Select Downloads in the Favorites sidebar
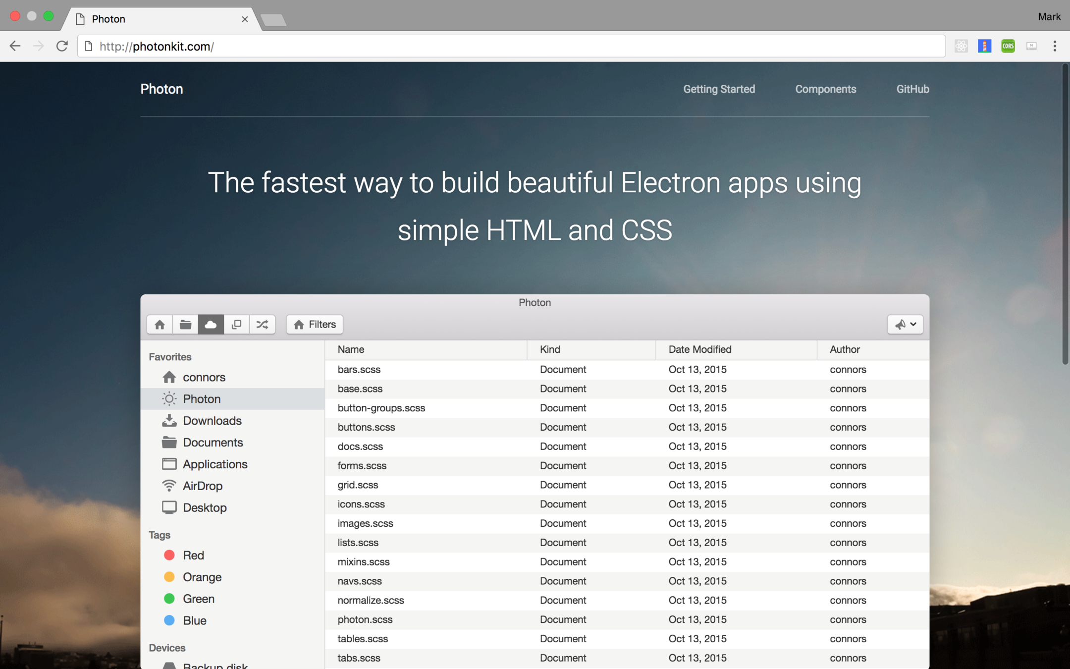1070x669 pixels. [x=212, y=421]
